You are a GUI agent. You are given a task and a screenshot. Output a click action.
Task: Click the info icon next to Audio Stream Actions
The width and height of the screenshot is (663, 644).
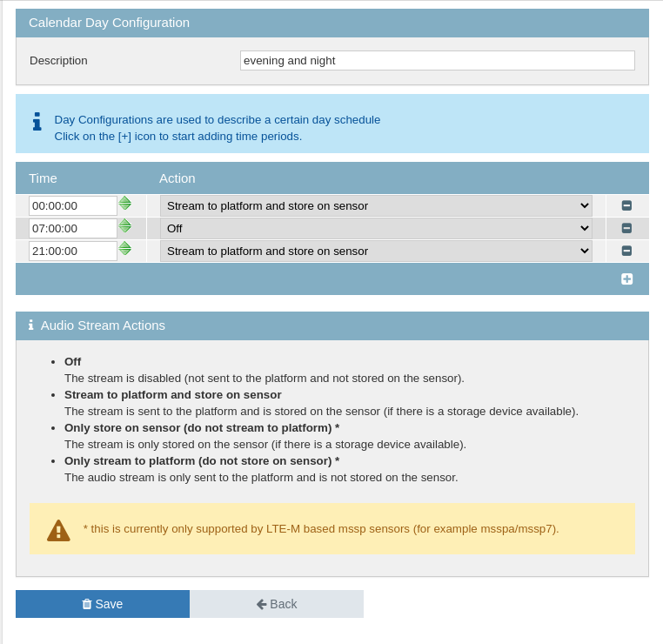tap(31, 325)
